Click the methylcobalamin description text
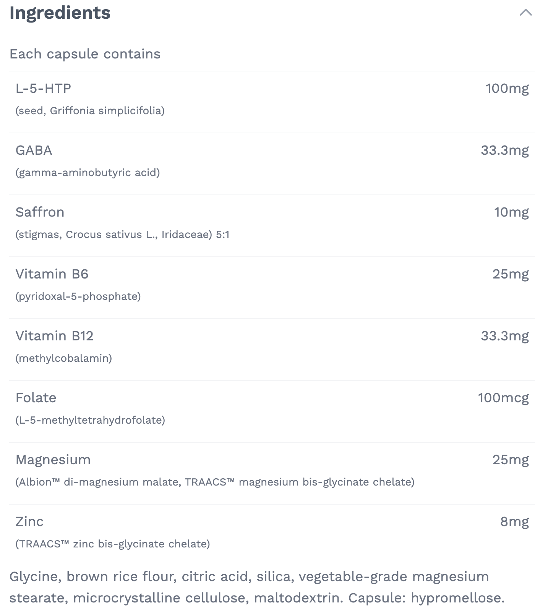This screenshot has height=612, width=548. coord(63,358)
